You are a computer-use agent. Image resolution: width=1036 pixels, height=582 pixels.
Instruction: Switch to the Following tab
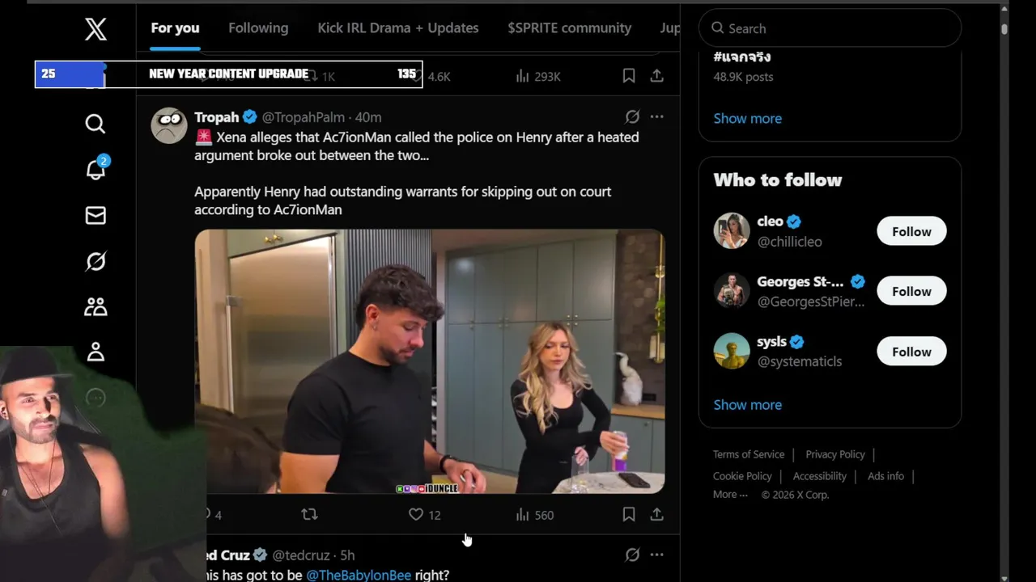point(258,28)
